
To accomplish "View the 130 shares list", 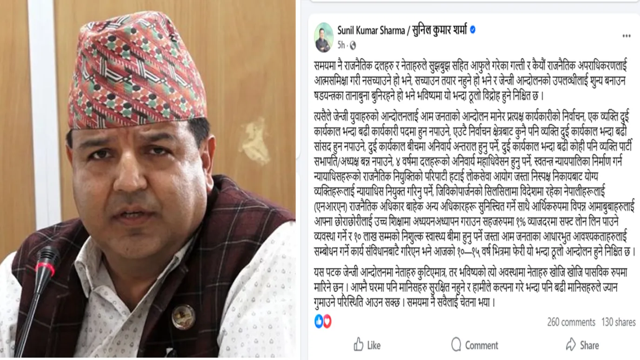I will (618, 322).
